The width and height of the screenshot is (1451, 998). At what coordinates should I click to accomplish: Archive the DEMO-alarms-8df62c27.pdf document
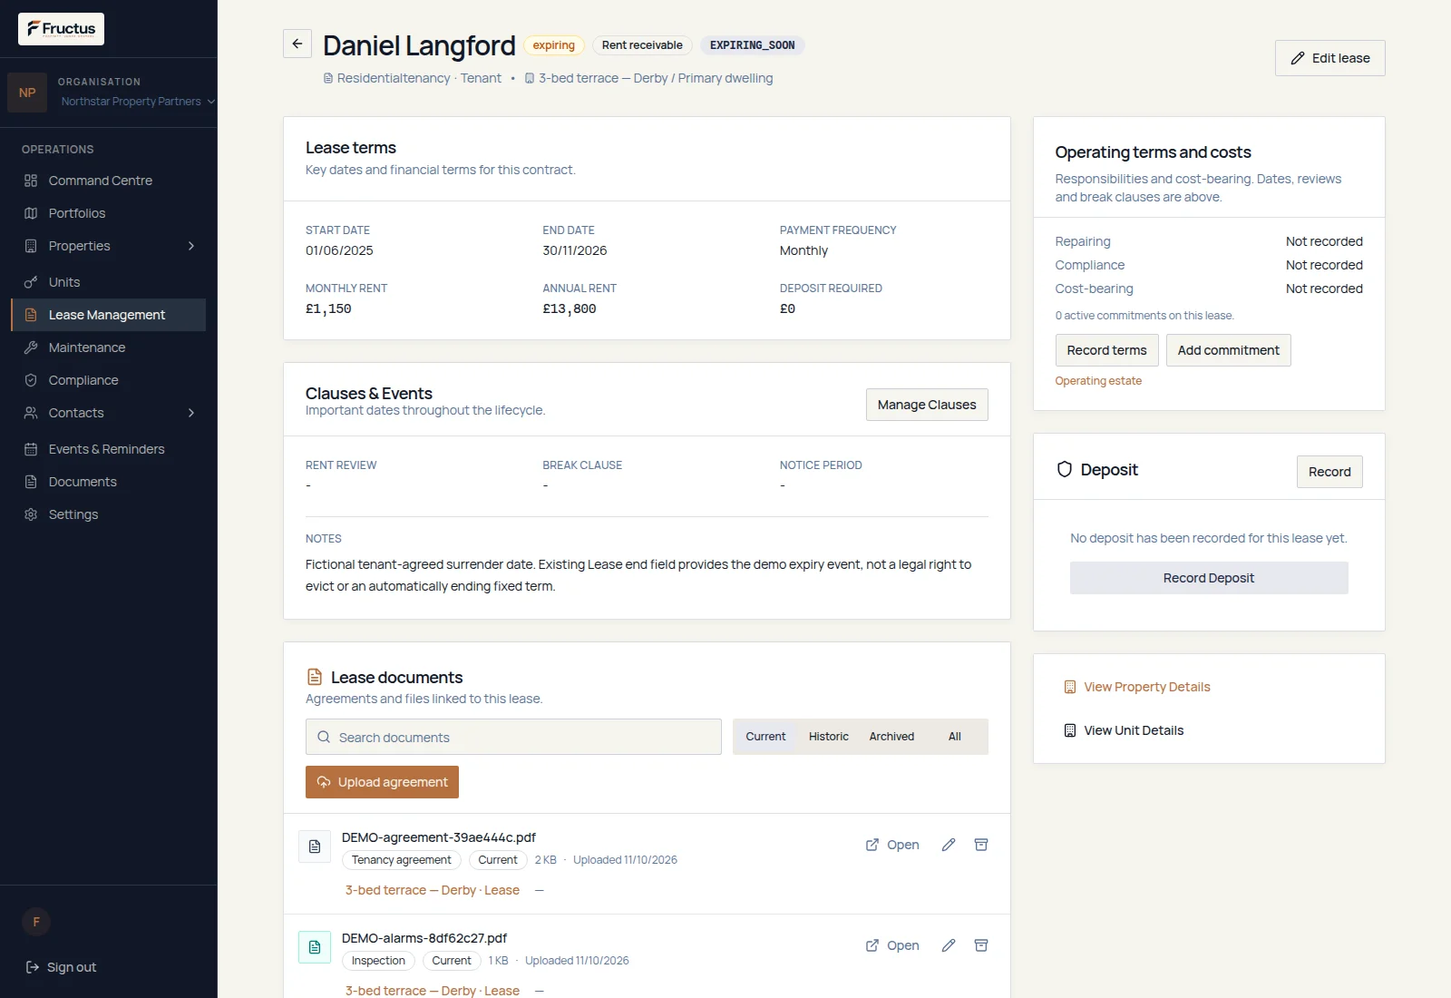pos(981,945)
